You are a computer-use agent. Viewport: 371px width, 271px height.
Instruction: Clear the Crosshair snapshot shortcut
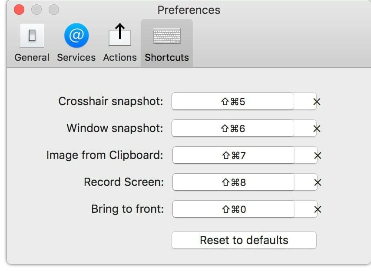[317, 102]
